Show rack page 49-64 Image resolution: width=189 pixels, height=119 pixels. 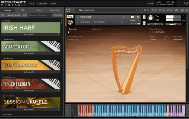pos(170,10)
